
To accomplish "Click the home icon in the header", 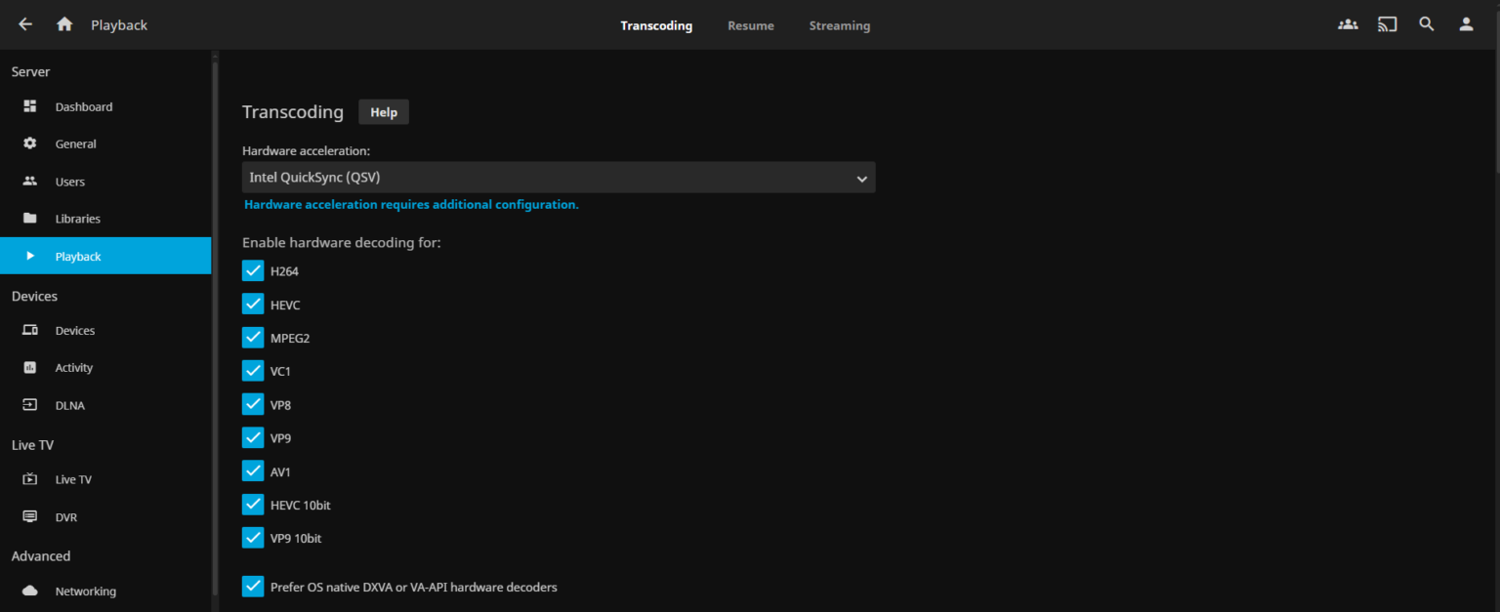I will 63,24.
